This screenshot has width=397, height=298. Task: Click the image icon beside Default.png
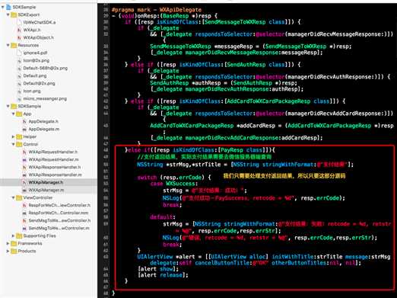click(x=19, y=75)
